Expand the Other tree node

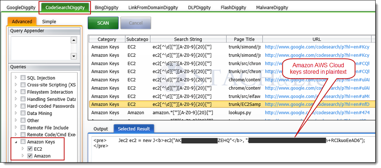[x=16, y=121]
